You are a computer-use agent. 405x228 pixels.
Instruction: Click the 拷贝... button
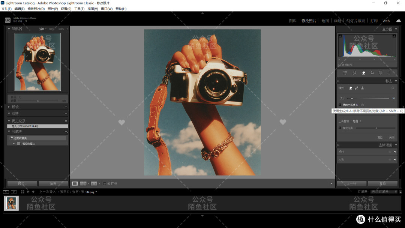[x=22, y=184]
